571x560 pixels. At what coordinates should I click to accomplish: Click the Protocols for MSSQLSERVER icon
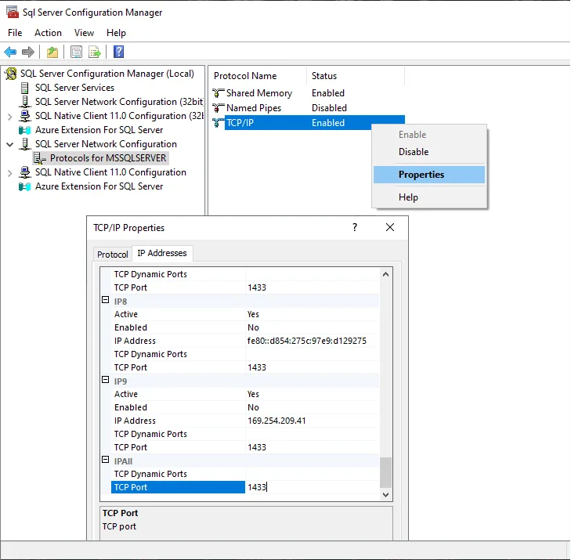40,158
